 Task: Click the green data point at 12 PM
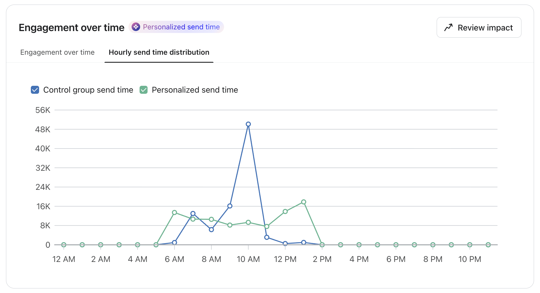pyautogui.click(x=285, y=211)
